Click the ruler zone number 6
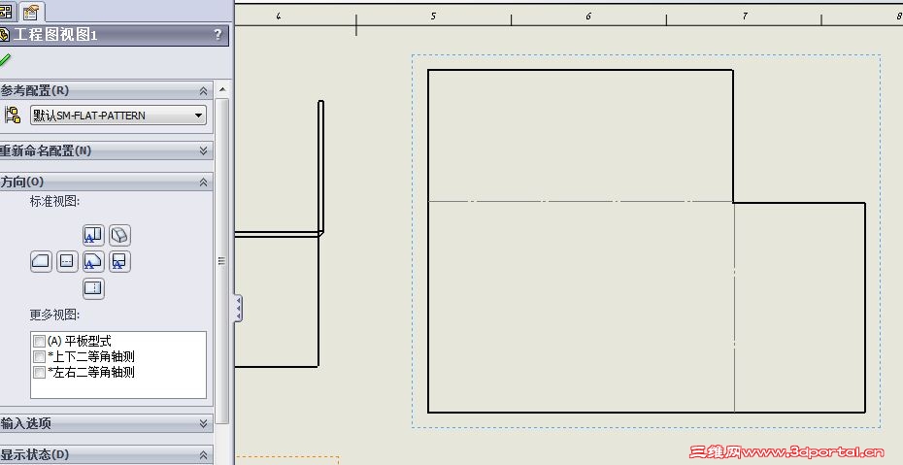 click(x=588, y=17)
